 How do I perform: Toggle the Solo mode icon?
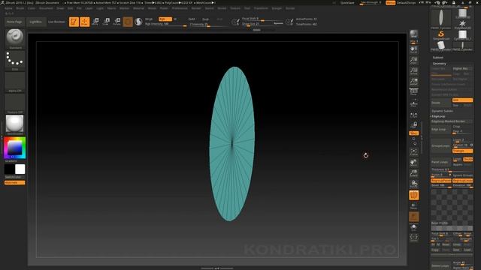pos(414,227)
